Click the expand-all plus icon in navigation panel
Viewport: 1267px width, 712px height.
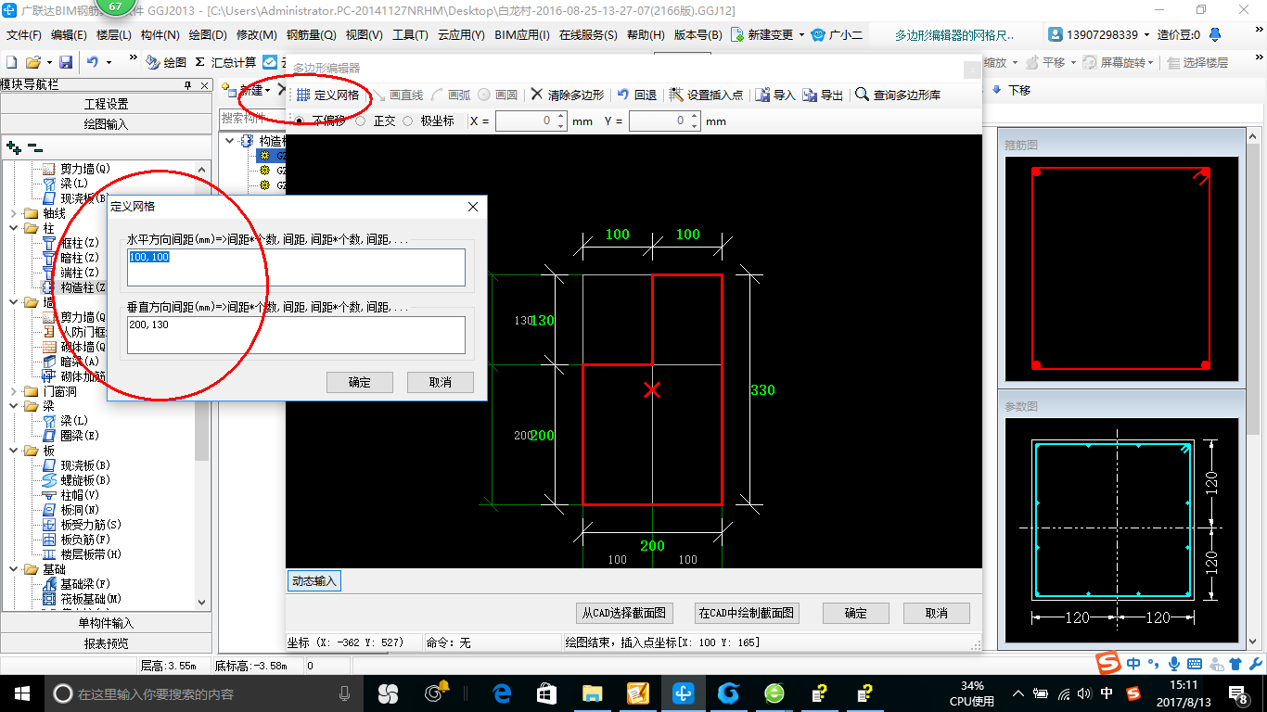13,146
